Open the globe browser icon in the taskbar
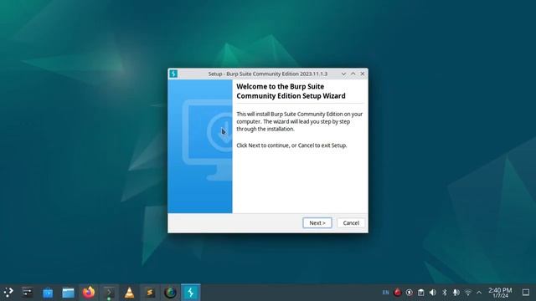The width and height of the screenshot is (536, 301). pyautogui.click(x=170, y=293)
